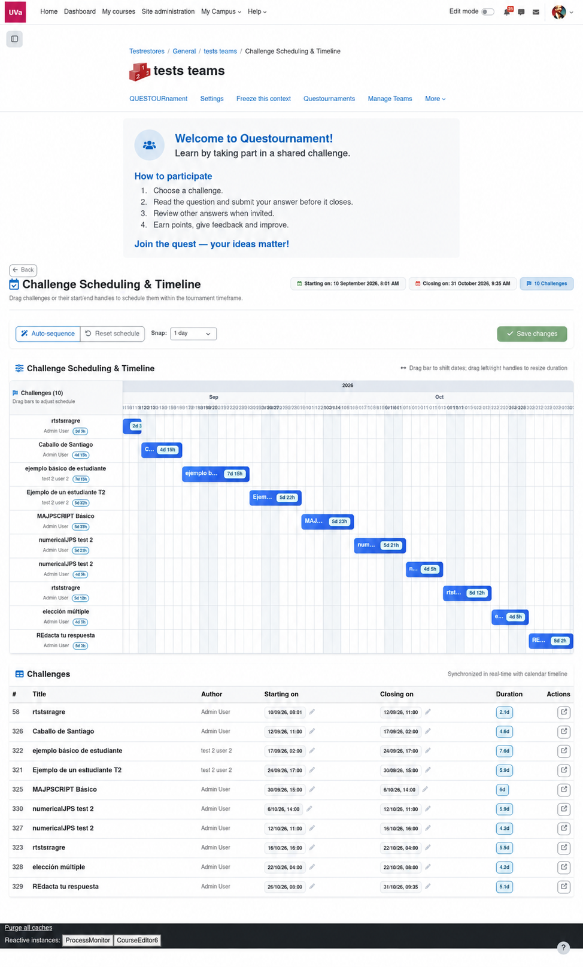The height and width of the screenshot is (967, 583).
Task: Open challenge 323 rtstsrragre action icon
Action: pyautogui.click(x=564, y=848)
